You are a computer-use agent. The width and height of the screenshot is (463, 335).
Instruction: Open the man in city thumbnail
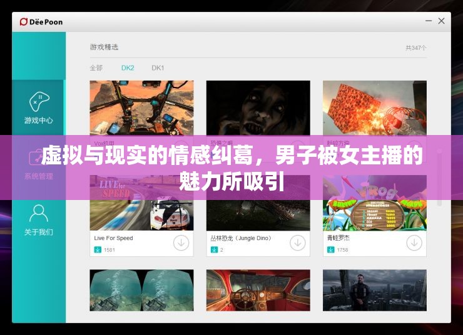tap(375, 290)
